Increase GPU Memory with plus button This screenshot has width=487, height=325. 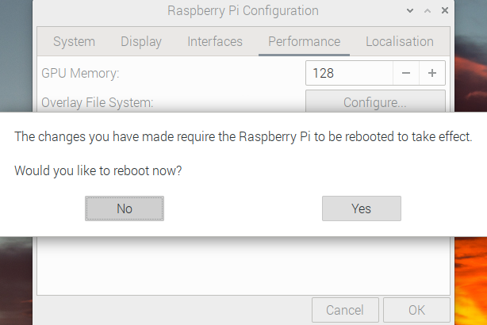432,73
